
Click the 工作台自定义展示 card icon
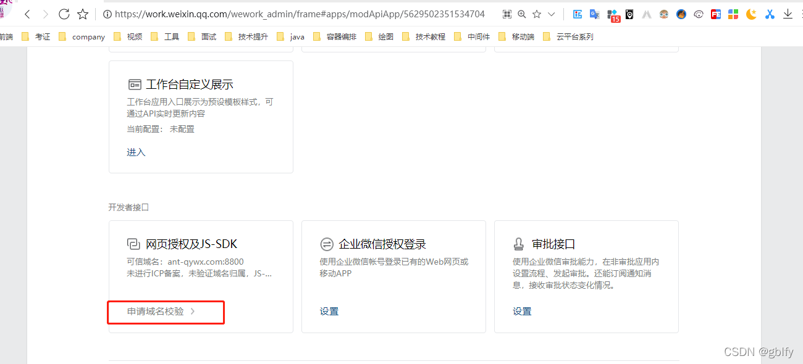click(135, 83)
